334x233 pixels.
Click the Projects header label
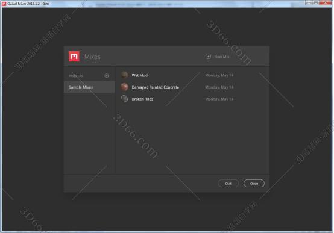click(x=76, y=76)
